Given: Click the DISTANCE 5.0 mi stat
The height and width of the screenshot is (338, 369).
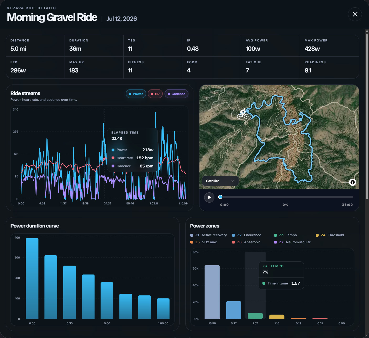Looking at the screenshot, I should click(35, 46).
